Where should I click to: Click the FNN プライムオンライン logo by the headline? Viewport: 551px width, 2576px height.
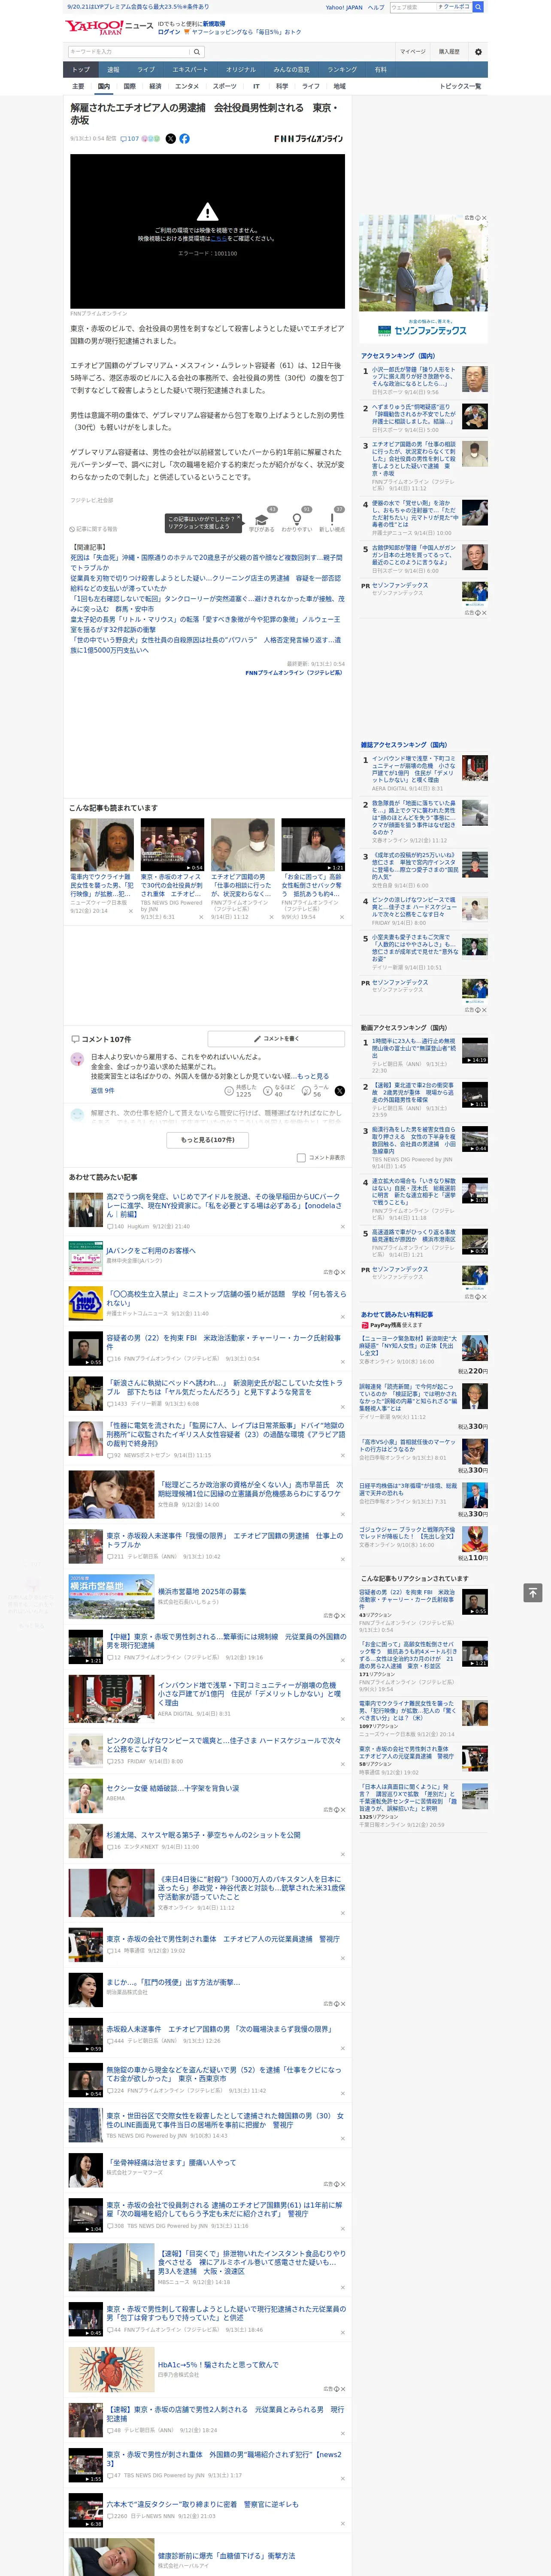(308, 139)
